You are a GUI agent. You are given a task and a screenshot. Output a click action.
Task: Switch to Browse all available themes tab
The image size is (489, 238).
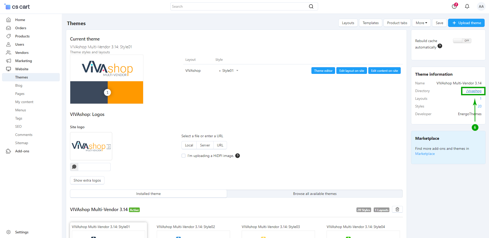(315, 194)
